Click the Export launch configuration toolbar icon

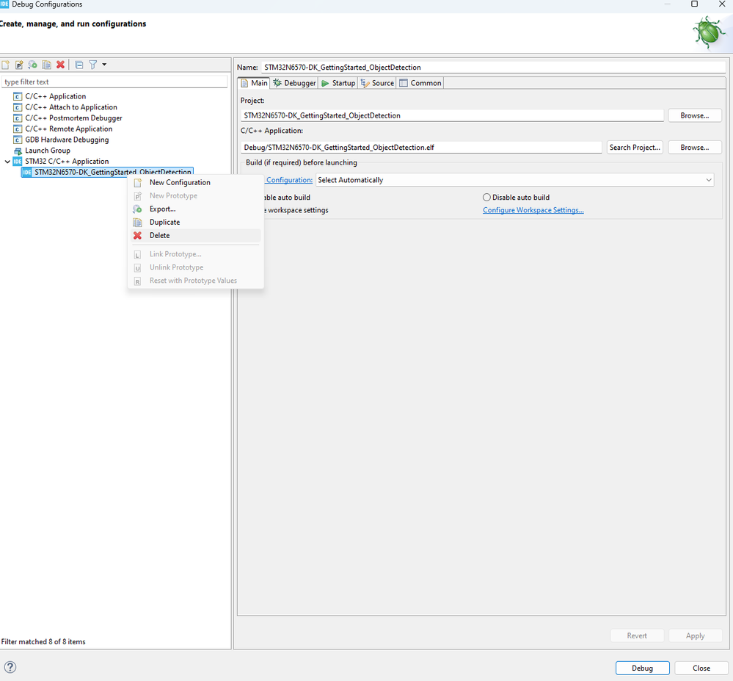point(33,65)
